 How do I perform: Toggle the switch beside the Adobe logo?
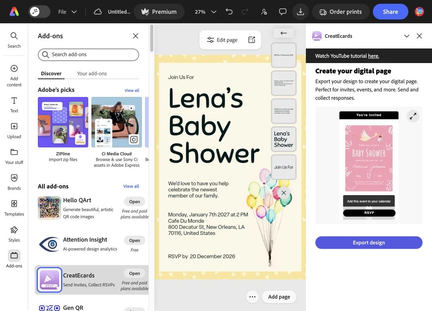(x=39, y=11)
